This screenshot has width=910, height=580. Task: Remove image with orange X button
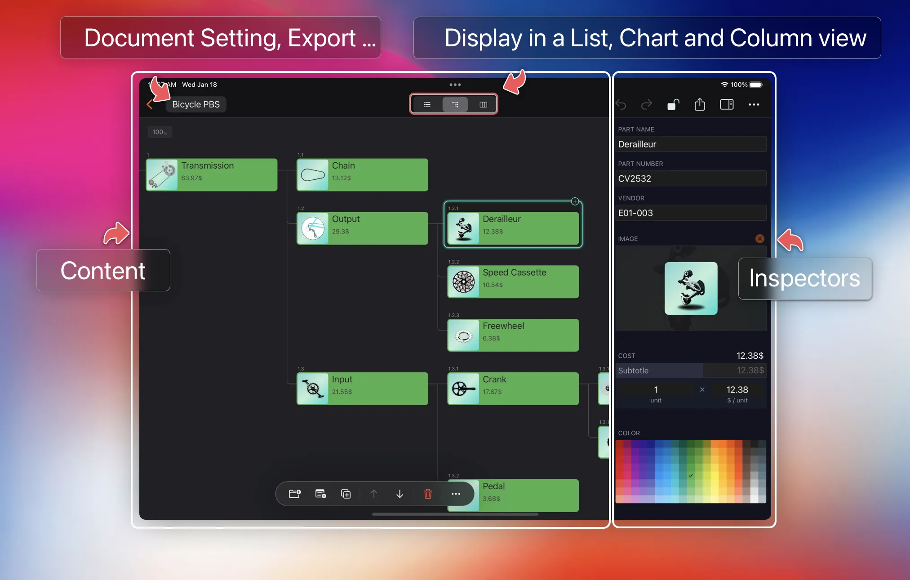759,239
